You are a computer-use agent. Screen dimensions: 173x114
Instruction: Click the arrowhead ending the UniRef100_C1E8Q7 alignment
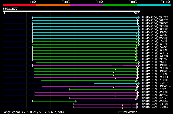[137, 80]
